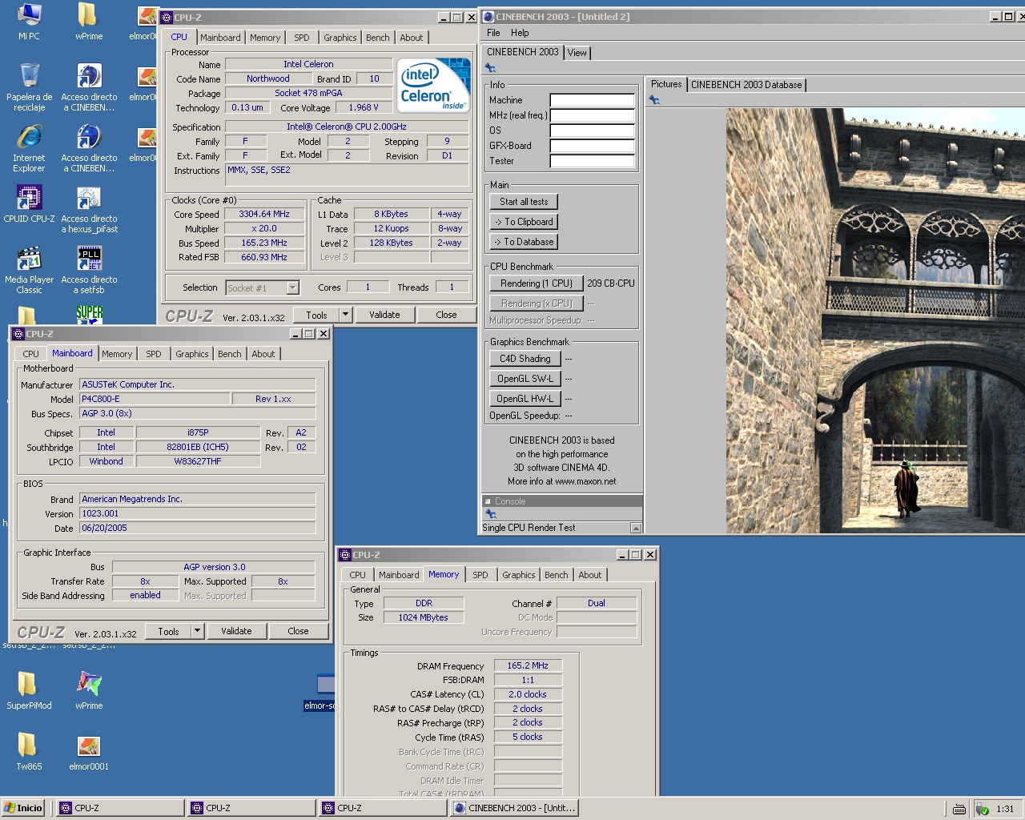
Task: Click Validate in CPU tab window
Action: pos(384,315)
